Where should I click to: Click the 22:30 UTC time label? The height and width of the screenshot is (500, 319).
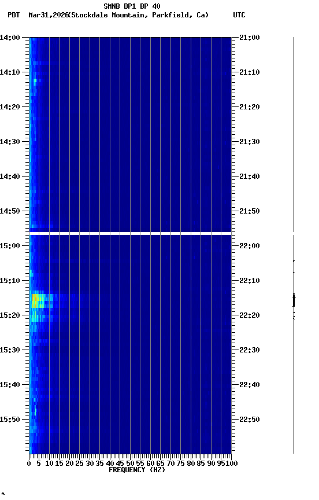250,350
